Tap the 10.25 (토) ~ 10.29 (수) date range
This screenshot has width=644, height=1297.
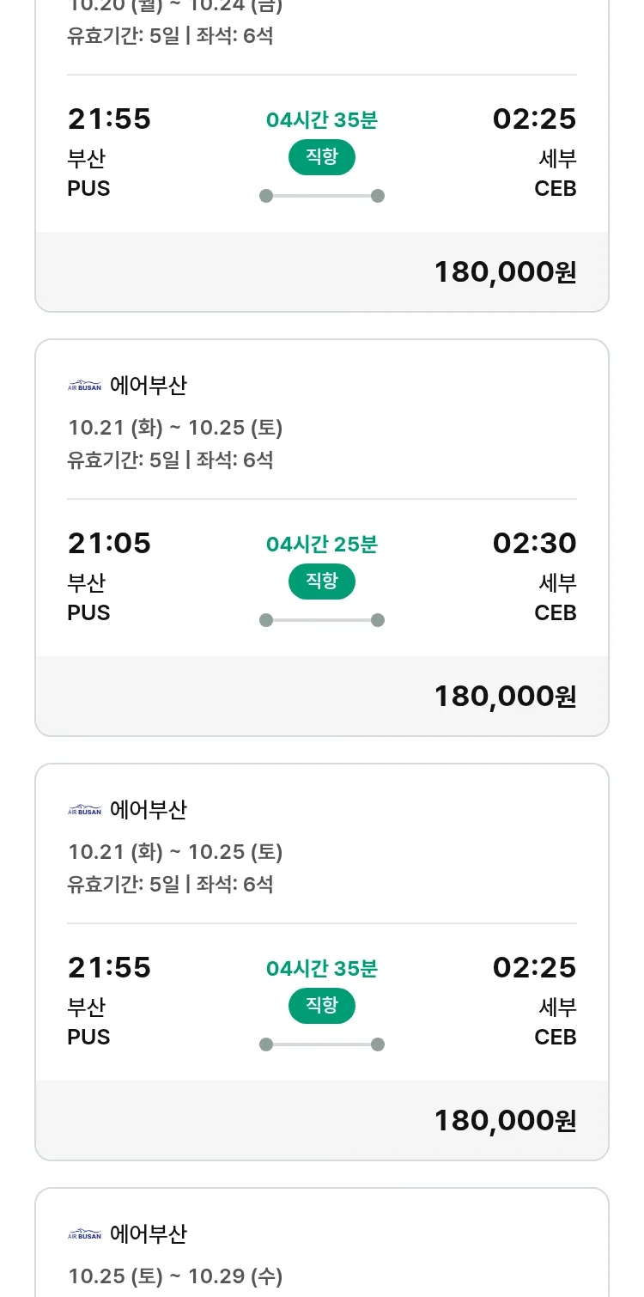click(175, 1276)
